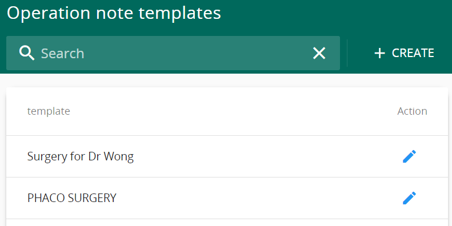
Task: Click blank middle of Surgery for Dr Wong row
Action: pyautogui.click(x=259, y=156)
